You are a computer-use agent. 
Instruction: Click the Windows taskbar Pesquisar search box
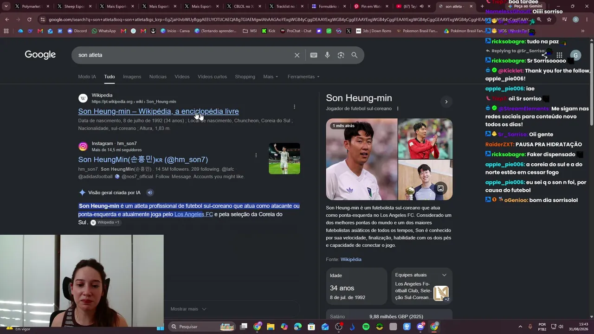click(201, 327)
